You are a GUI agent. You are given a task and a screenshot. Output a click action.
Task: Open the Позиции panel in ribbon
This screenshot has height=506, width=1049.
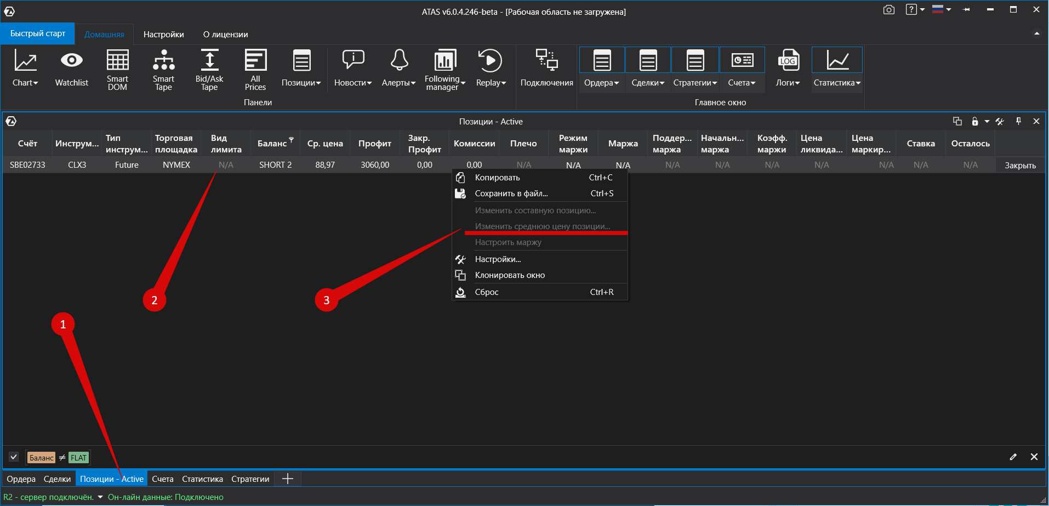[301, 69]
